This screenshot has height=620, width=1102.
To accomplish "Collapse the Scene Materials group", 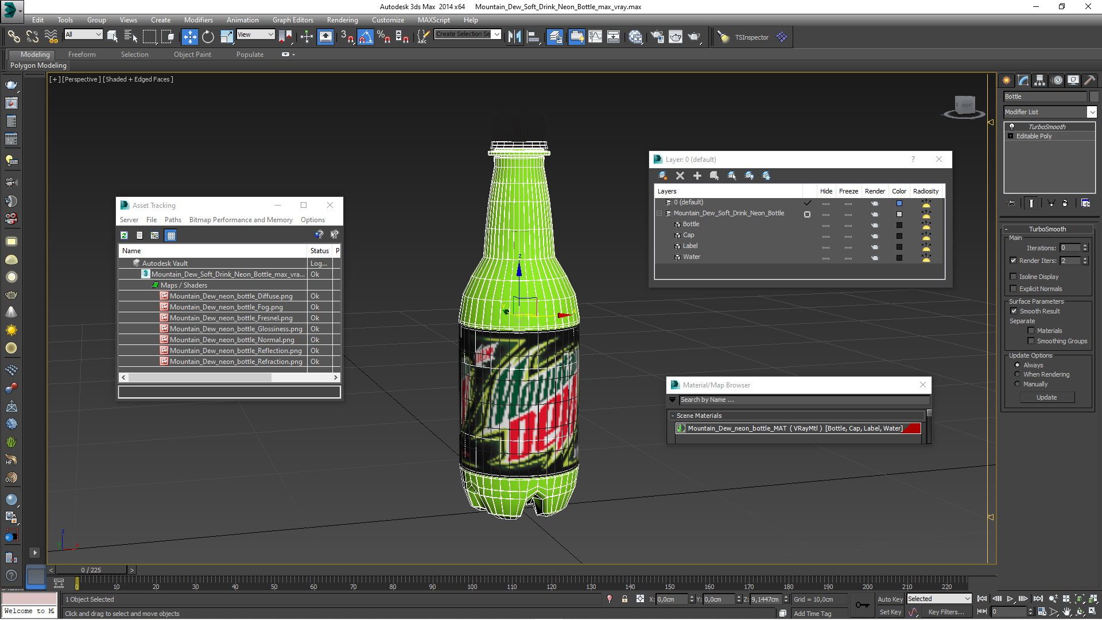I will 672,416.
